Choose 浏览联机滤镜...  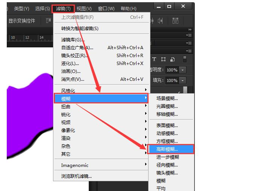point(101,176)
